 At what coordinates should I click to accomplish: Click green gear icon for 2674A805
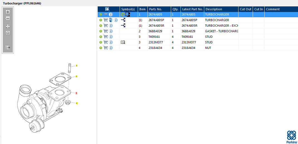tap(101, 14)
